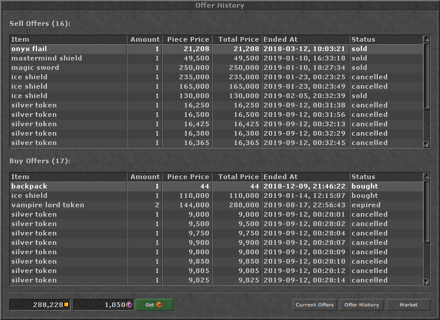
Task: Click the 1,050 Tibia coins balance field
Action: tap(104, 305)
